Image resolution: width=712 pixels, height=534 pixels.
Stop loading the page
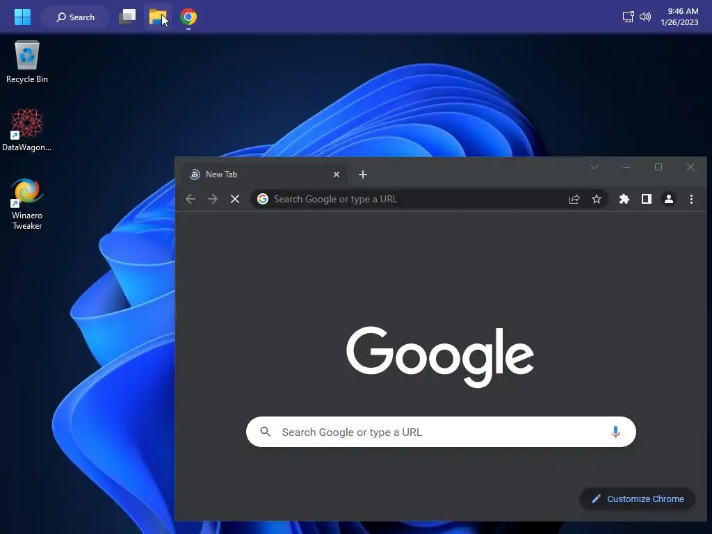coord(235,199)
